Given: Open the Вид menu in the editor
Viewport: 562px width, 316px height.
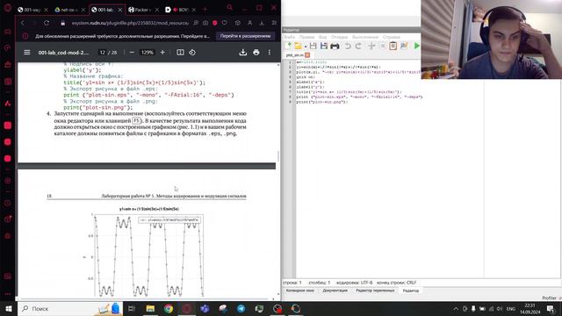Looking at the screenshot, I should point(322,37).
